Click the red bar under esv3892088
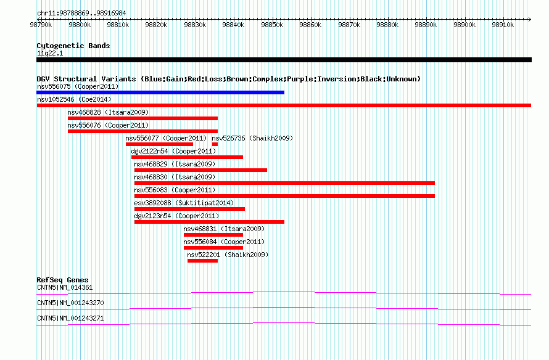549x360 pixels. coord(189,209)
